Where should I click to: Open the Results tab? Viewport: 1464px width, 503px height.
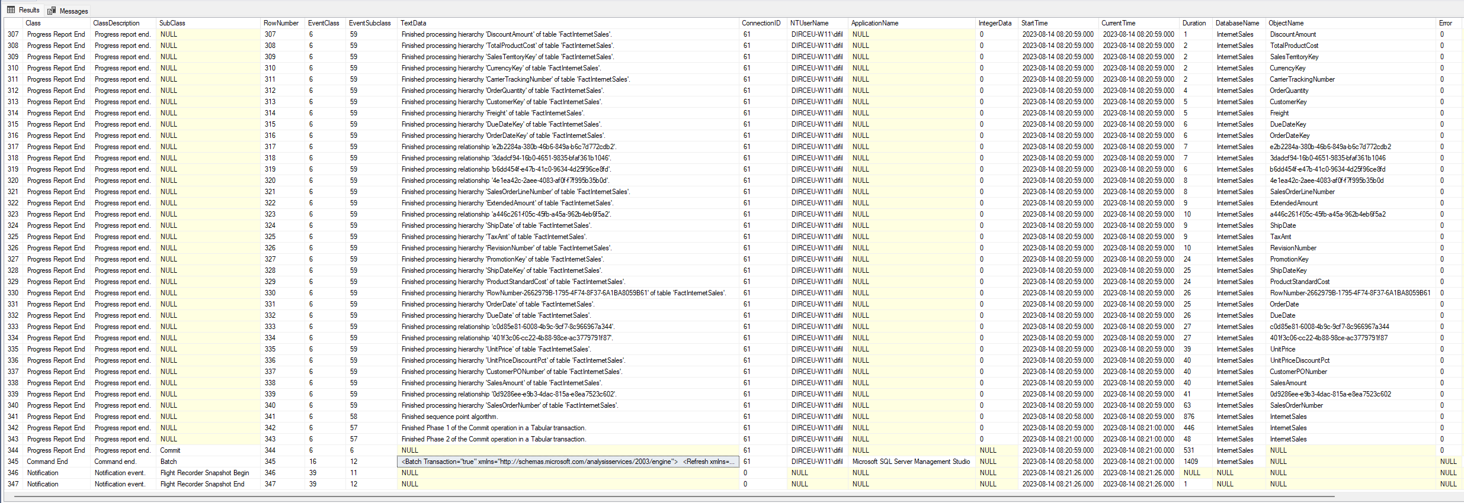(28, 10)
